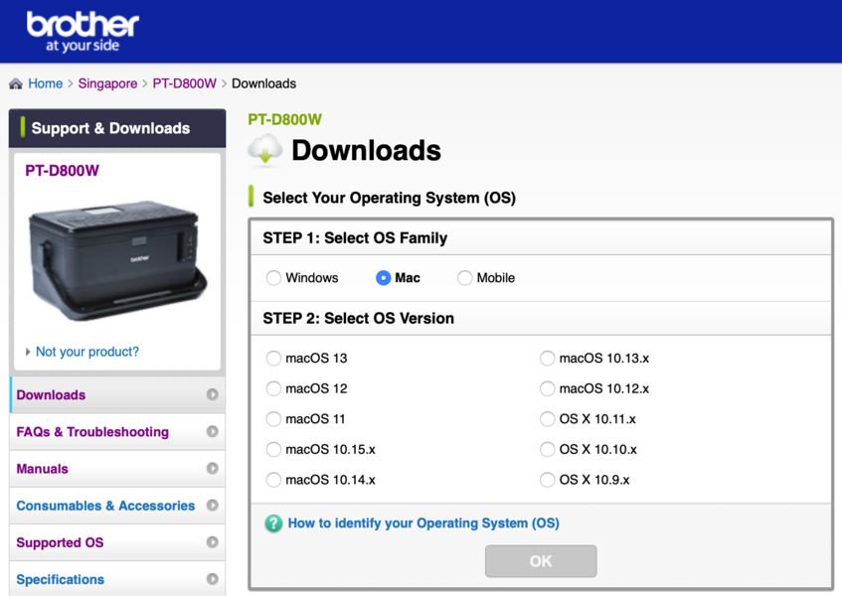This screenshot has width=842, height=596.
Task: Click arrow icon beside Downloads sidebar item
Action: point(212,395)
